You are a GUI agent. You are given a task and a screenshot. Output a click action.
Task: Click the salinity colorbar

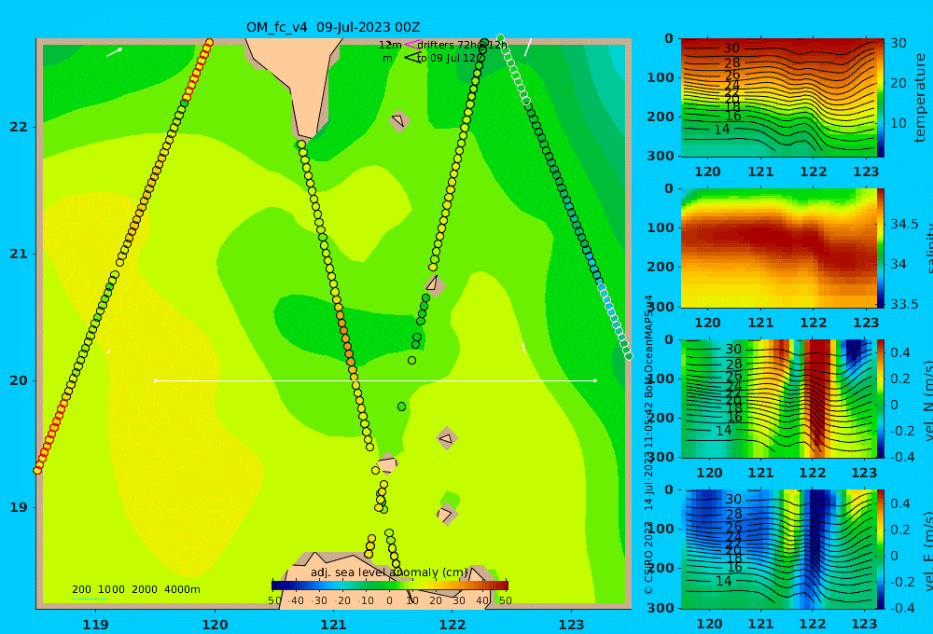(x=880, y=248)
